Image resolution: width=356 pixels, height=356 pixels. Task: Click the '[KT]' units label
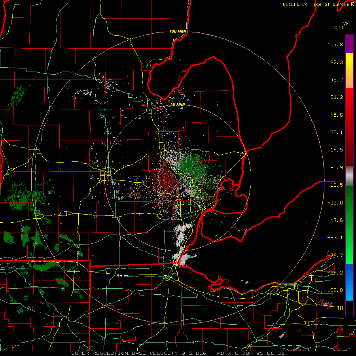click(x=338, y=27)
